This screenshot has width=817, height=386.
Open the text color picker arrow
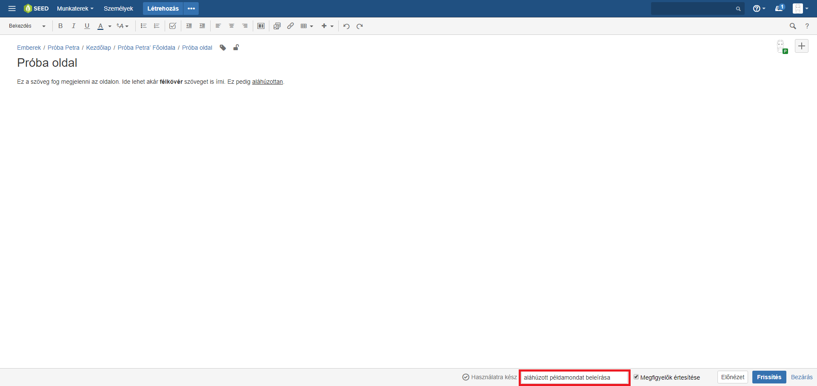(110, 26)
